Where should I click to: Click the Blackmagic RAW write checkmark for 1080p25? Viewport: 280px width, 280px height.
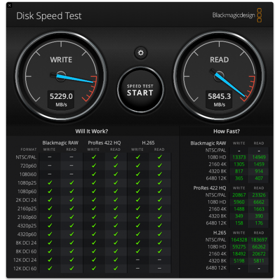click(49, 183)
